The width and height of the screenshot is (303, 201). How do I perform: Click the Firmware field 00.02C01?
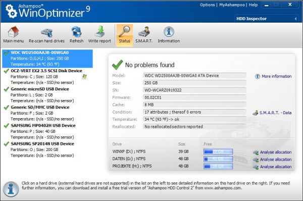click(194, 97)
